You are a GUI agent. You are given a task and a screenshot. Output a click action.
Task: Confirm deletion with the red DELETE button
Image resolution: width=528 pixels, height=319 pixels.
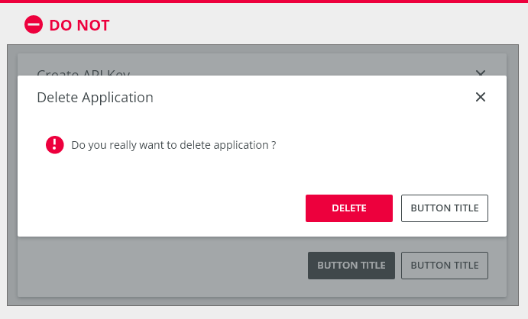point(349,208)
